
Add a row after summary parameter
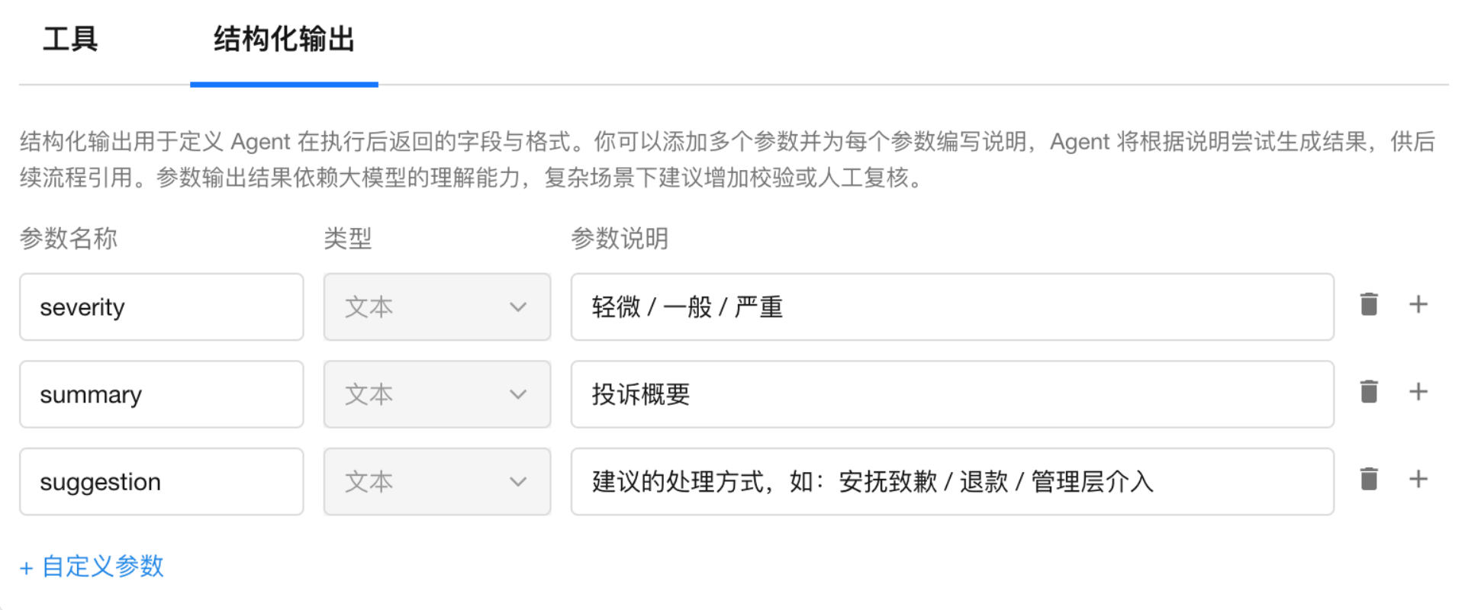click(x=1418, y=392)
